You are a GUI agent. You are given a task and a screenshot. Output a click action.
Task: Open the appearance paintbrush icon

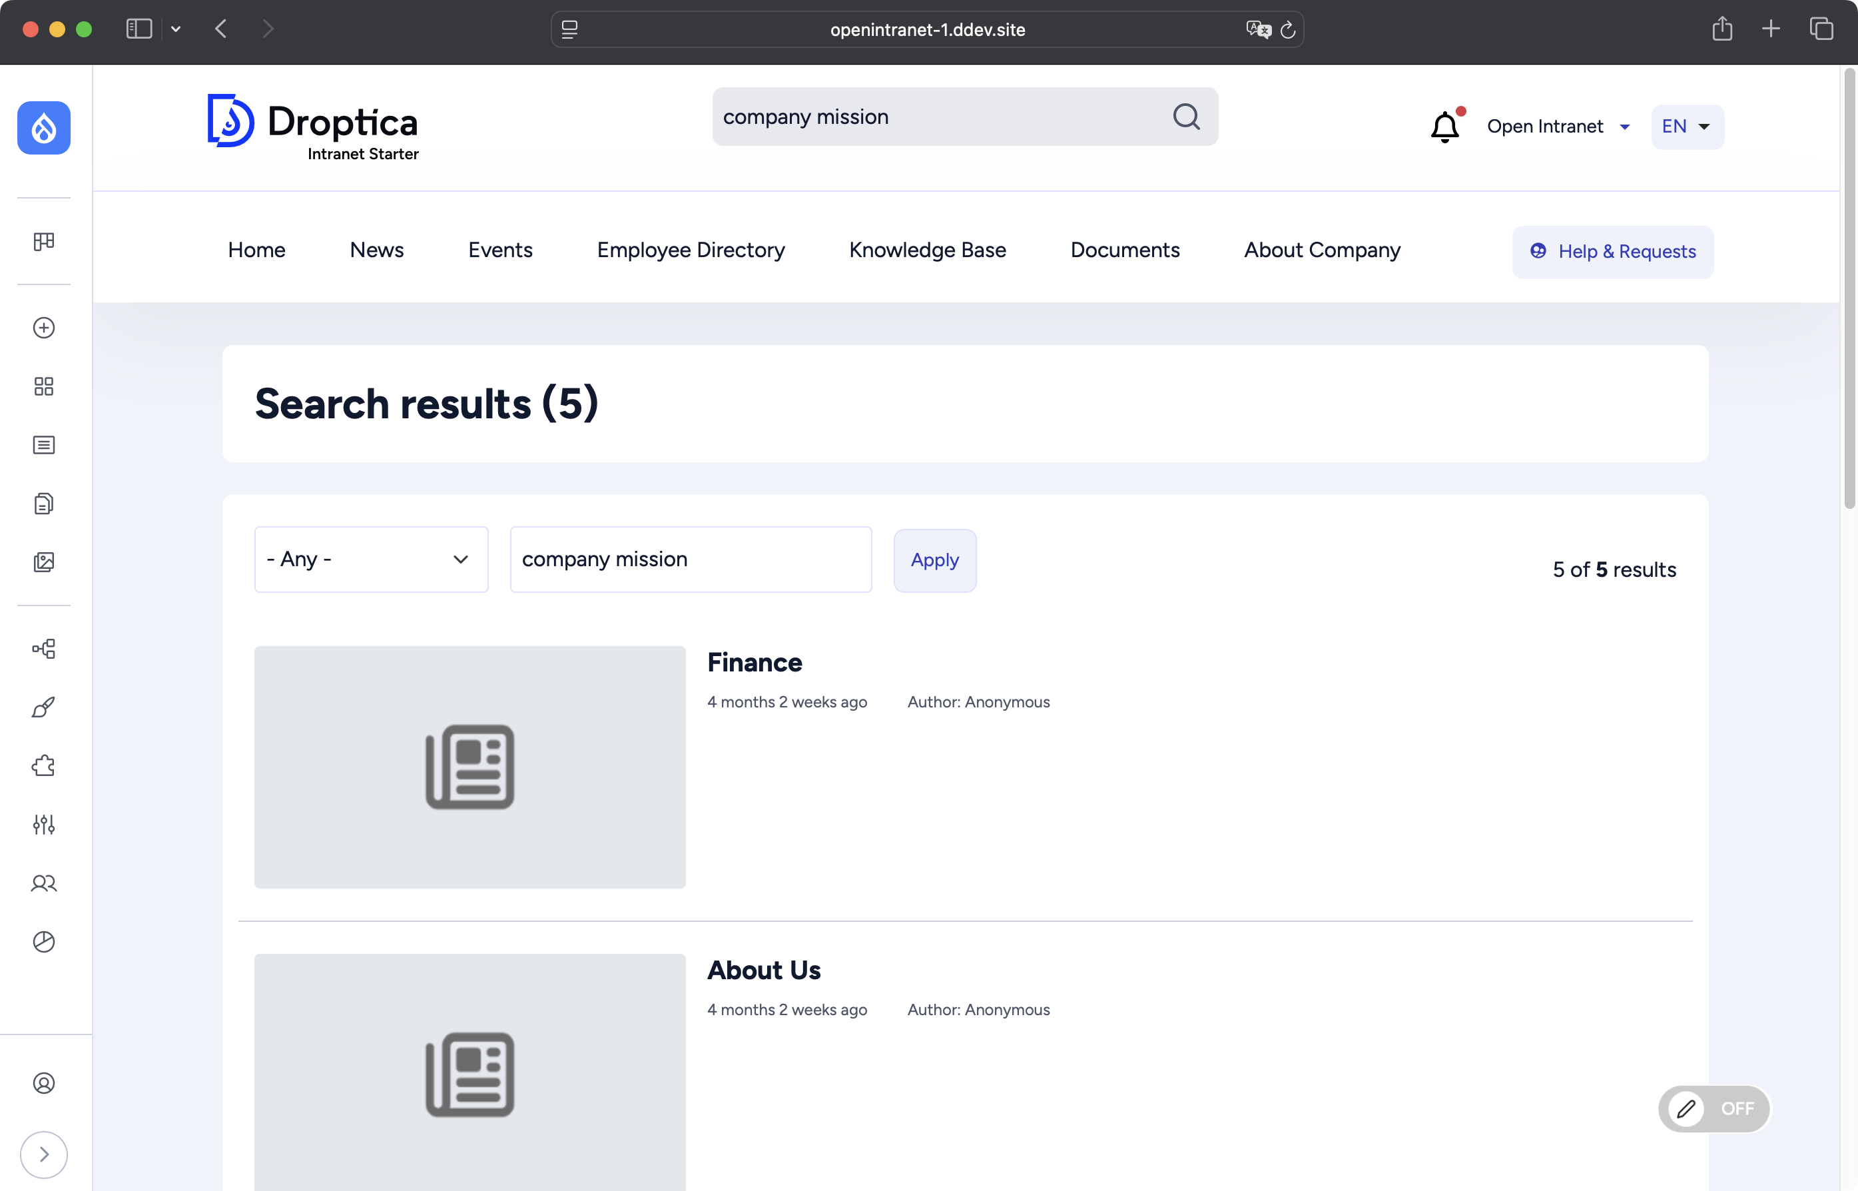tap(43, 707)
